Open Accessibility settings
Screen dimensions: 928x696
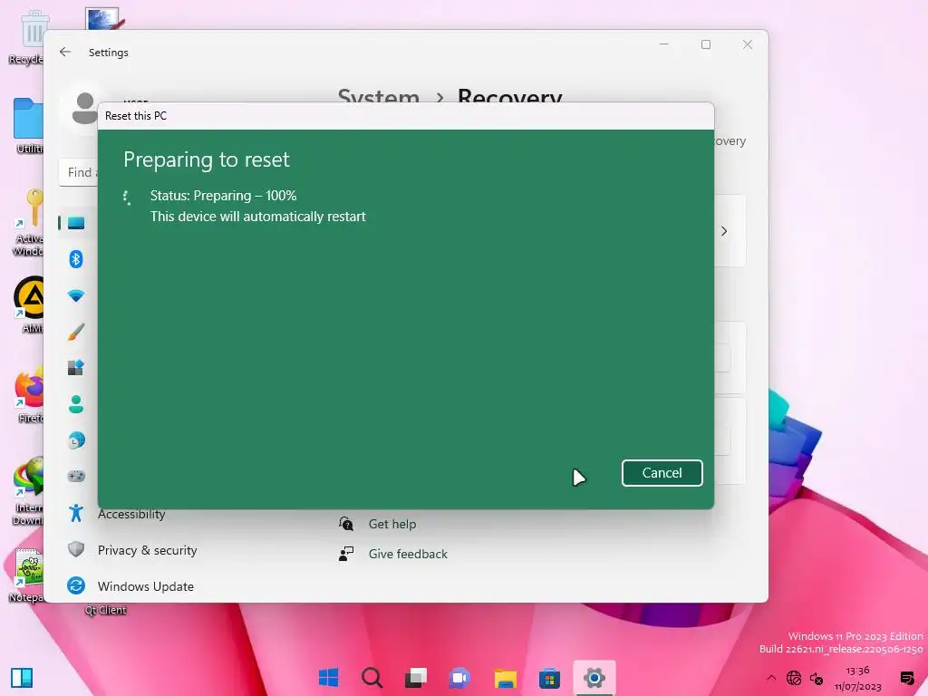point(131,515)
